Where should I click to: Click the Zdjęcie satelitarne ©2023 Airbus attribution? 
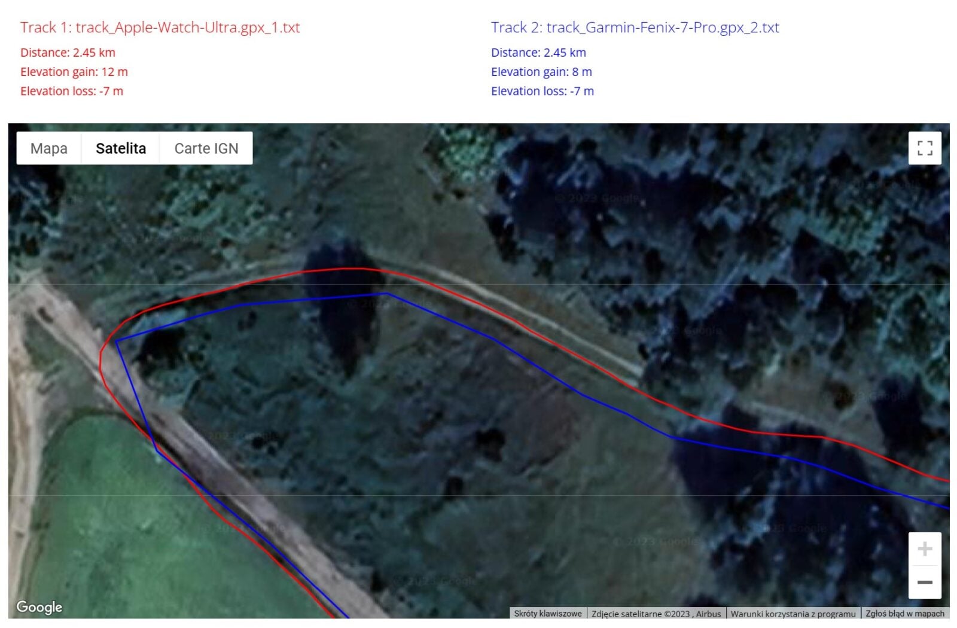tap(656, 614)
